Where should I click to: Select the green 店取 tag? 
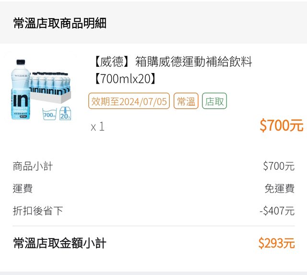click(214, 101)
